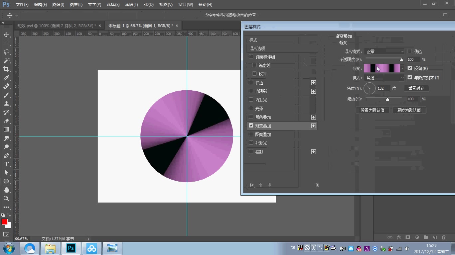Enable the 投影 layer style checkbox
This screenshot has height=255, width=455.
pyautogui.click(x=251, y=151)
